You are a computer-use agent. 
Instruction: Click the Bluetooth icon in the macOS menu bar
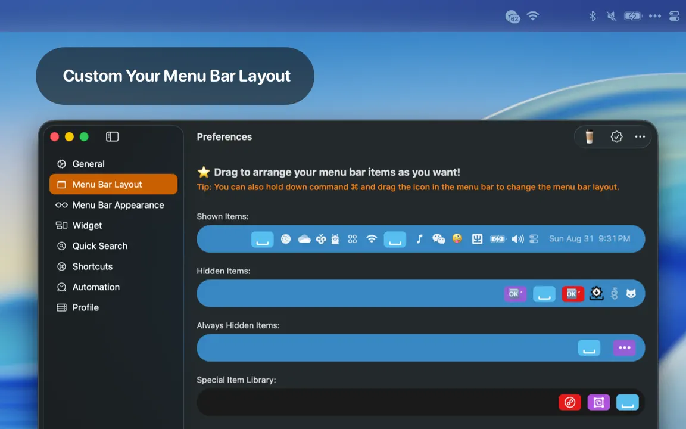click(x=593, y=16)
